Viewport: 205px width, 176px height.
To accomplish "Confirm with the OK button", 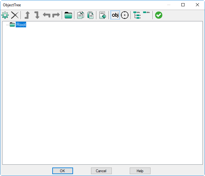I will (x=63, y=171).
